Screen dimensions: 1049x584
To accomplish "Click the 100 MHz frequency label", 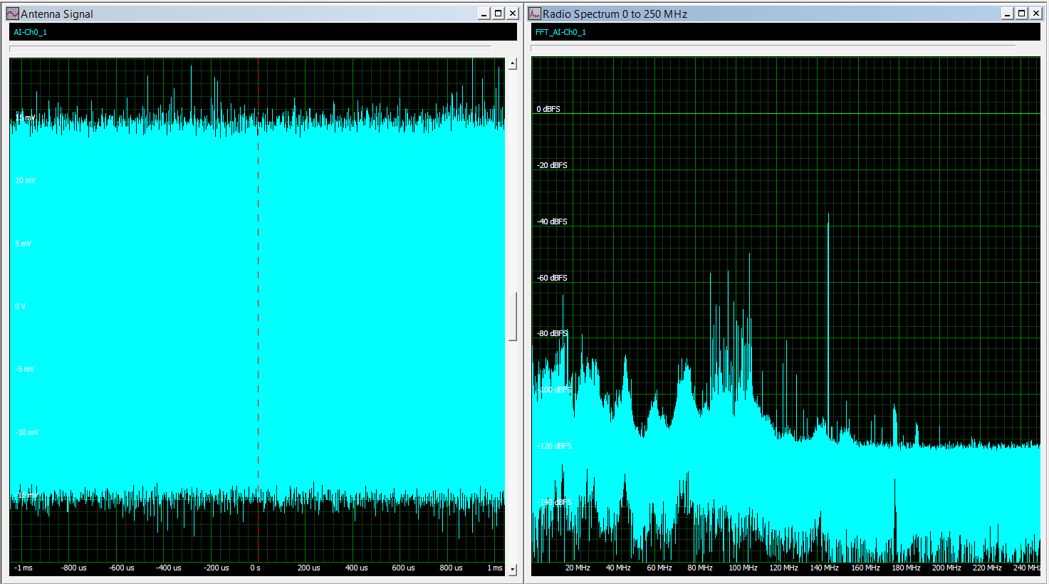I will click(x=743, y=568).
